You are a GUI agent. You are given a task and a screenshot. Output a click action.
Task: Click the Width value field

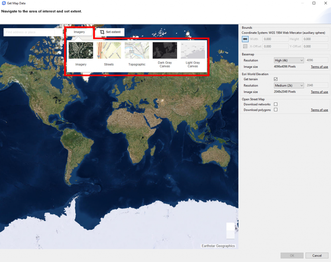pos(275,39)
